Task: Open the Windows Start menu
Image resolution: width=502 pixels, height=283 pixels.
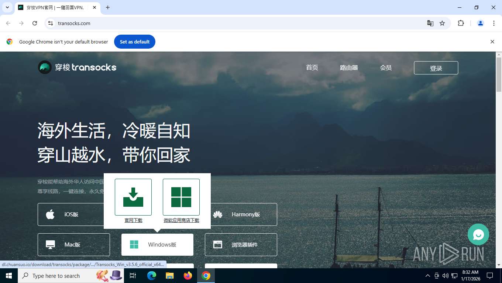Action: [8, 276]
